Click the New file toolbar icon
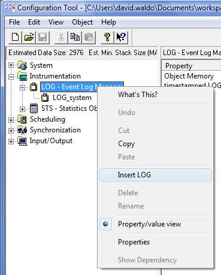The height and width of the screenshot is (275, 221). (x=15, y=37)
